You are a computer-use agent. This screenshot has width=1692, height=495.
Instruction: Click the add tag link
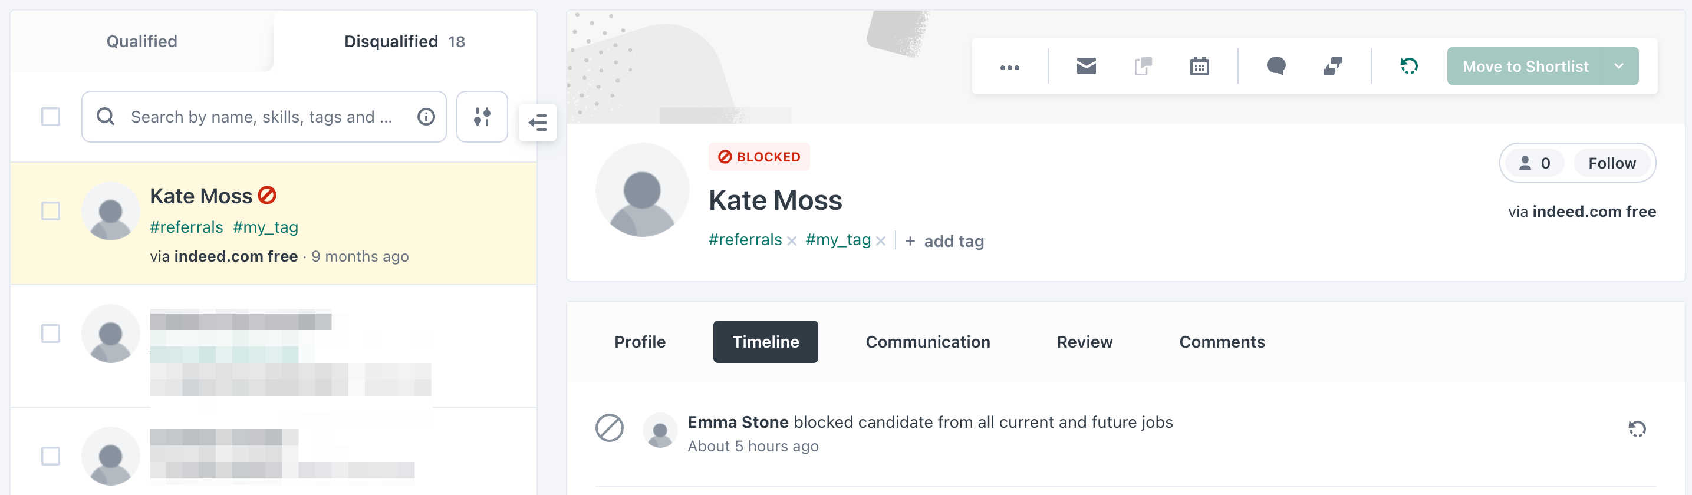click(945, 241)
